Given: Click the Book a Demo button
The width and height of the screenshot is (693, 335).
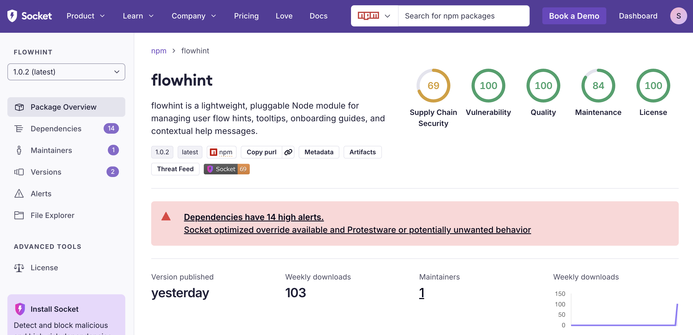Looking at the screenshot, I should pyautogui.click(x=574, y=16).
